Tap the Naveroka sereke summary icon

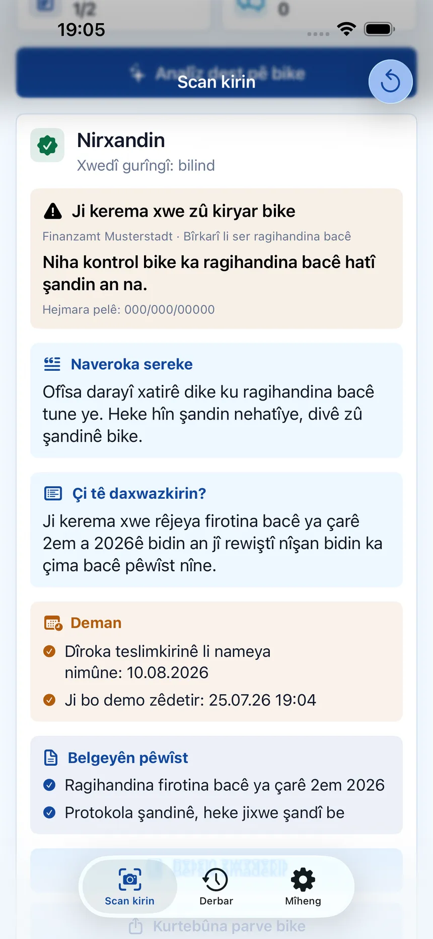tap(52, 364)
